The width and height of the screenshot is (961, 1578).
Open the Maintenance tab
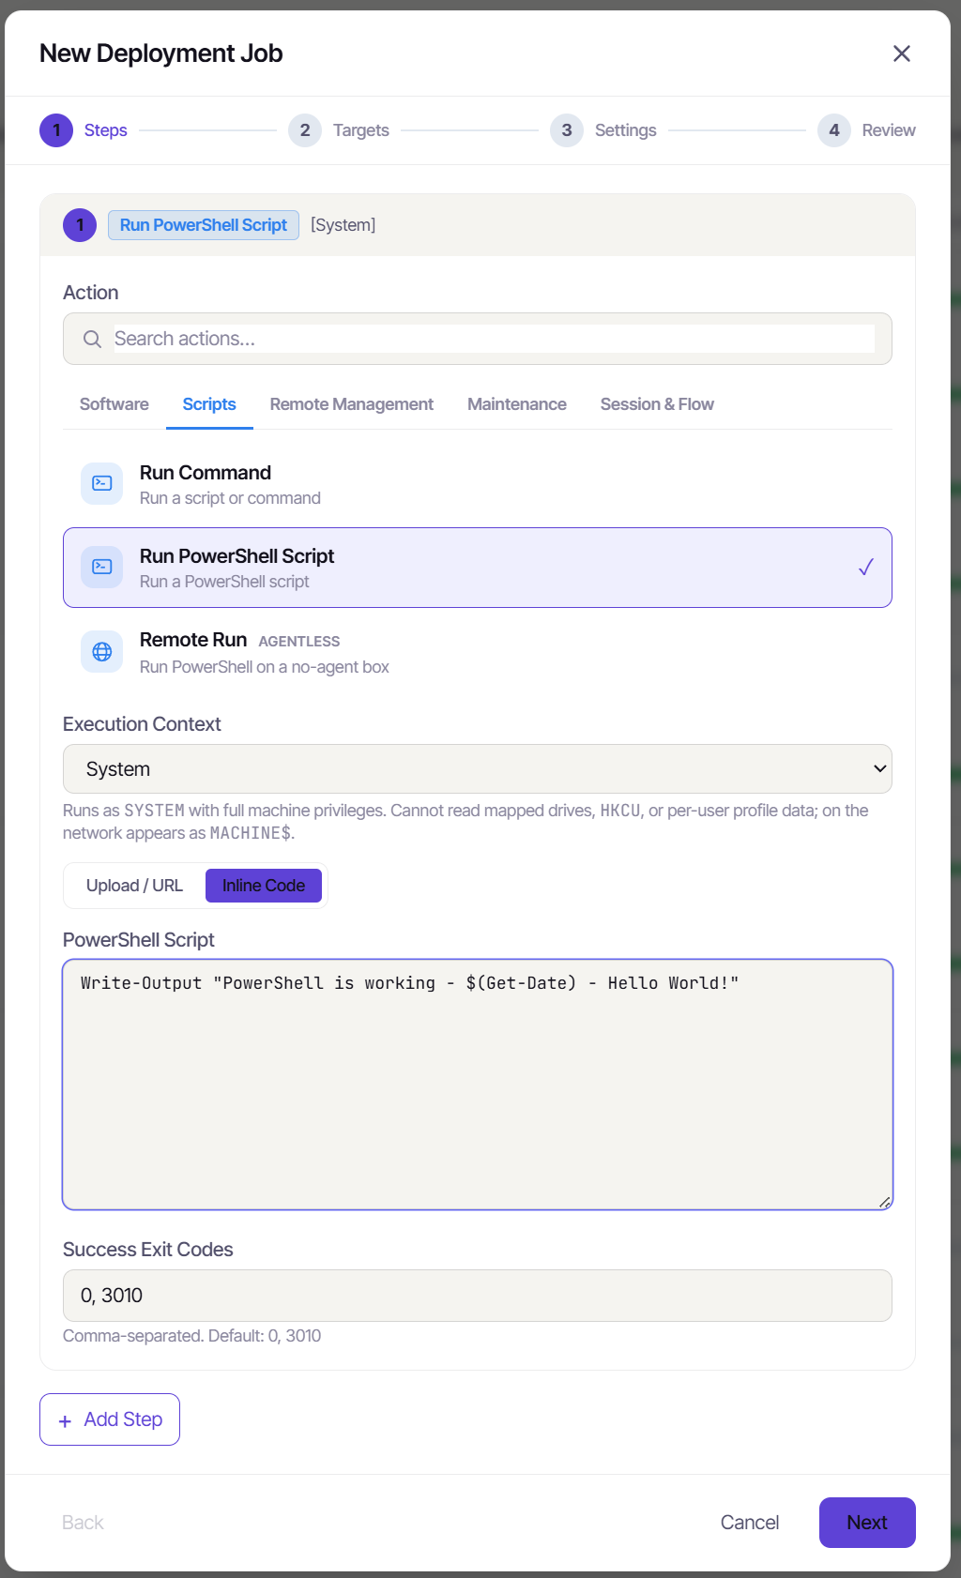click(x=517, y=404)
